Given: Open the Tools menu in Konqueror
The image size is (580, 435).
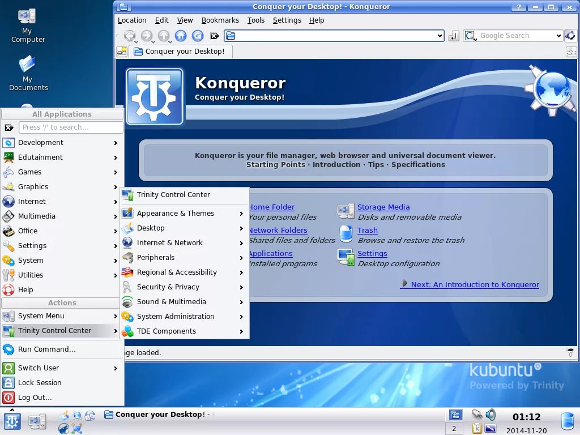Looking at the screenshot, I should (255, 20).
